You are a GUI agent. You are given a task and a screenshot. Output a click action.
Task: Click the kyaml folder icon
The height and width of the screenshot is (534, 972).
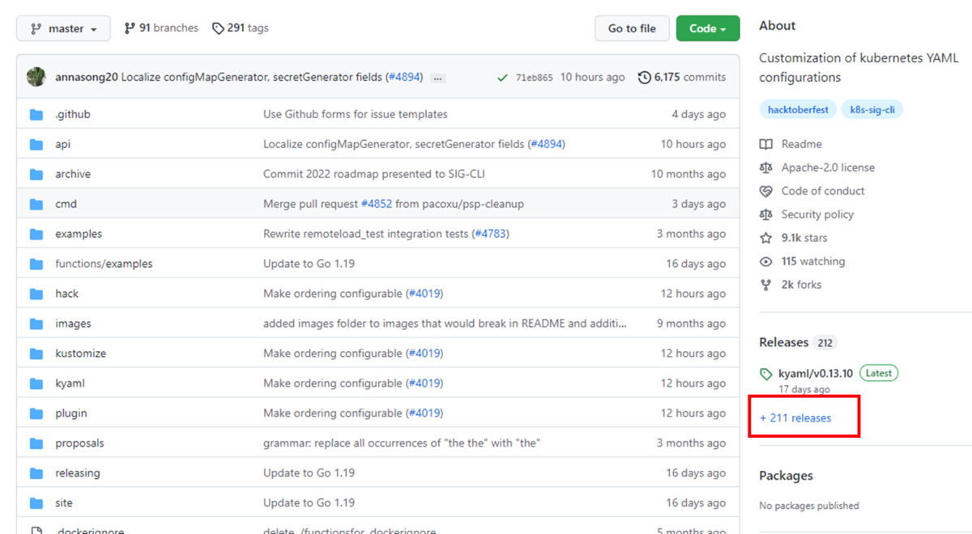click(36, 384)
